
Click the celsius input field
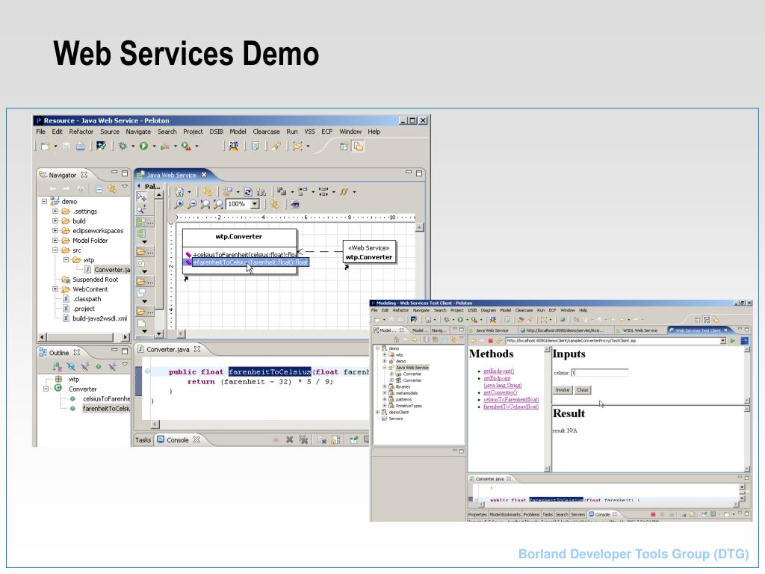coord(600,373)
